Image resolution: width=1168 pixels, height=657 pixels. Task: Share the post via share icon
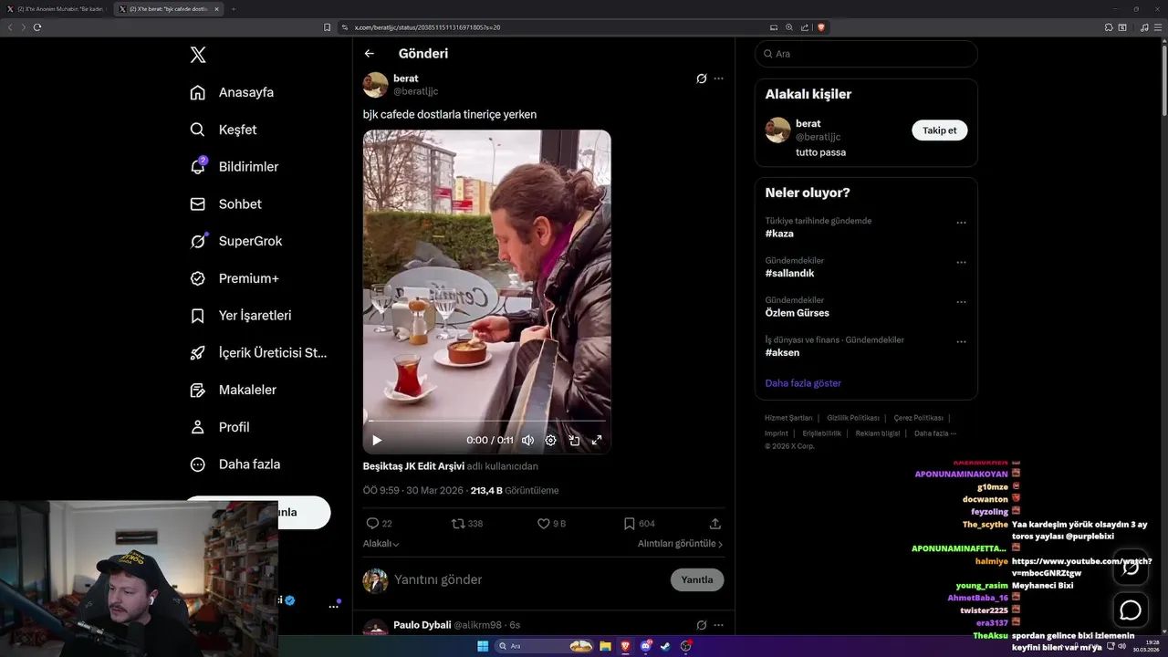[715, 524]
